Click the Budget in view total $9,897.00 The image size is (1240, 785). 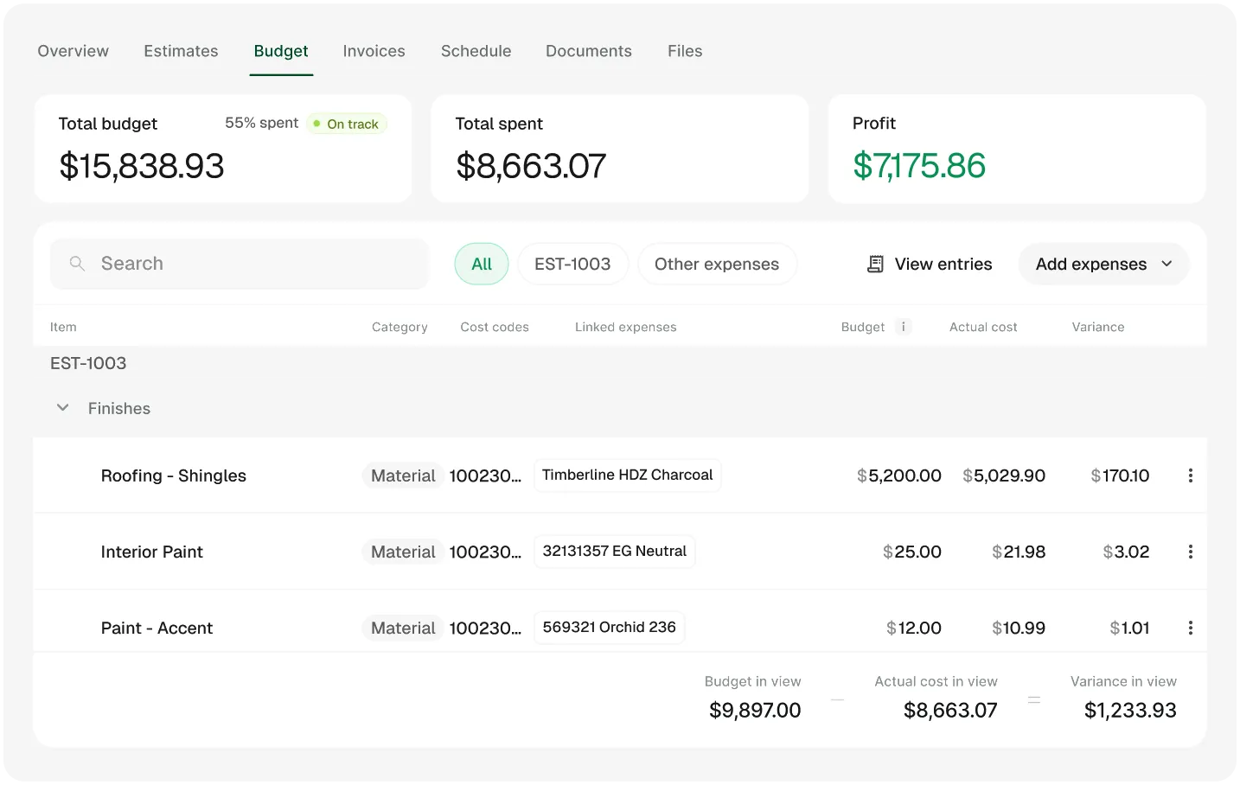tap(755, 711)
